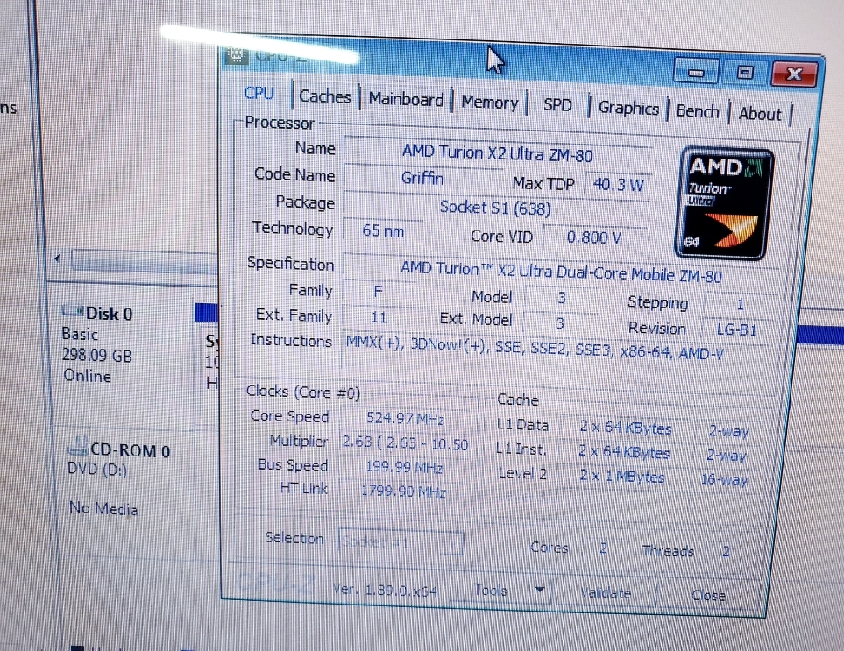Select the currently active CPU tab
Viewport: 844px width, 651px height.
(259, 93)
